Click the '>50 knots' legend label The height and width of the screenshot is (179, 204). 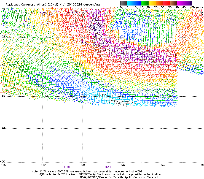(196, 7)
